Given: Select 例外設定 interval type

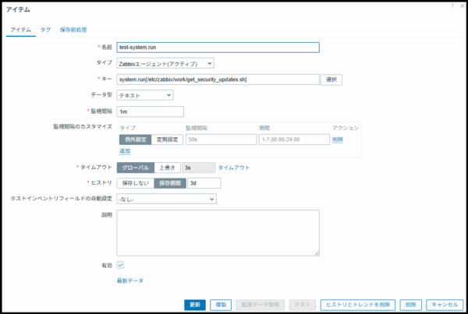Looking at the screenshot, I should 133,139.
